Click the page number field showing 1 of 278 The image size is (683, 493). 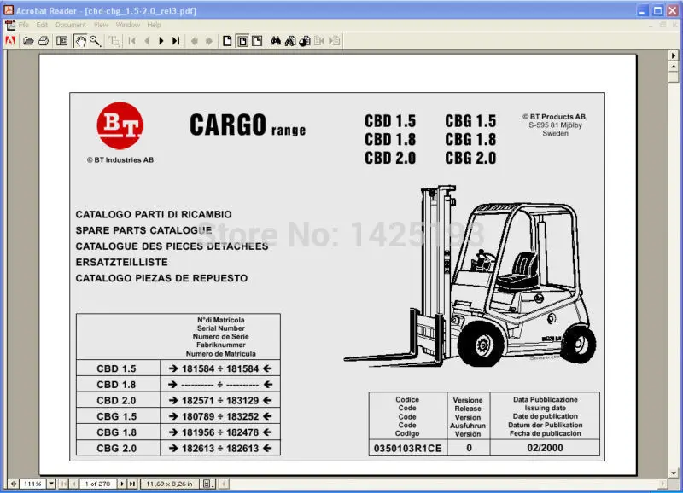98,483
